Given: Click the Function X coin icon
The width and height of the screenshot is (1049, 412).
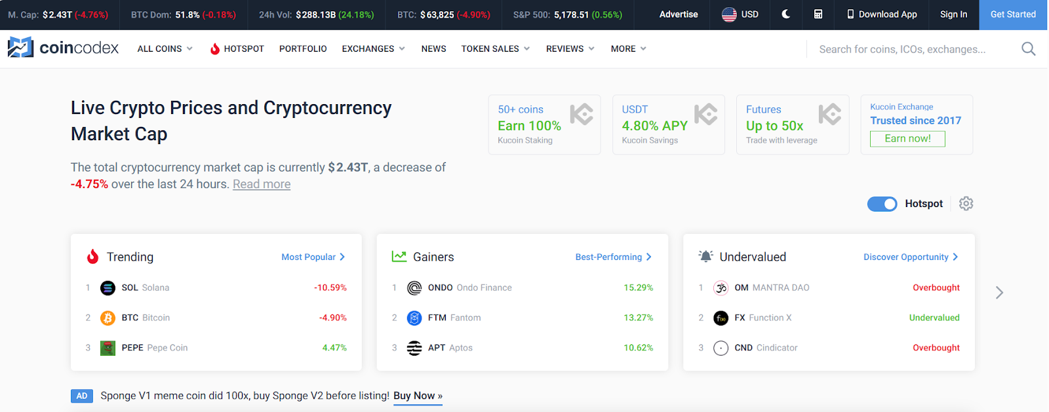Looking at the screenshot, I should point(721,318).
